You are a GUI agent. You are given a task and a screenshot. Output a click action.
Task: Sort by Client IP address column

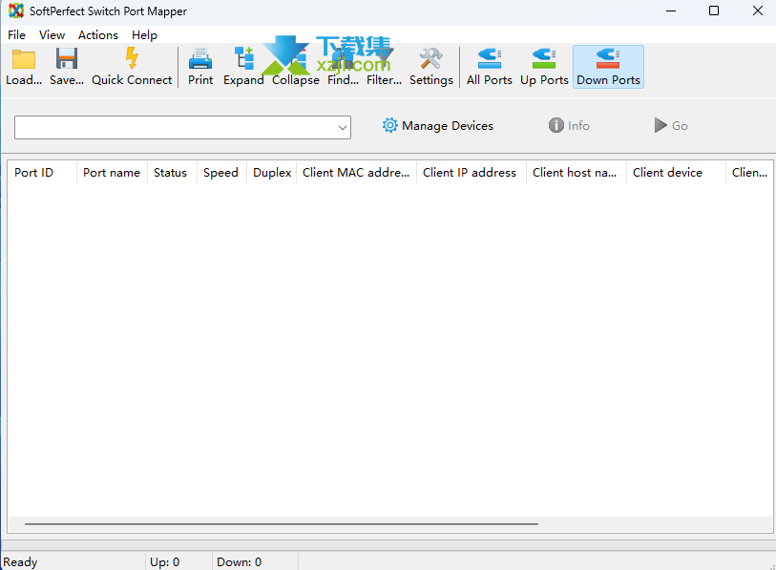click(472, 173)
